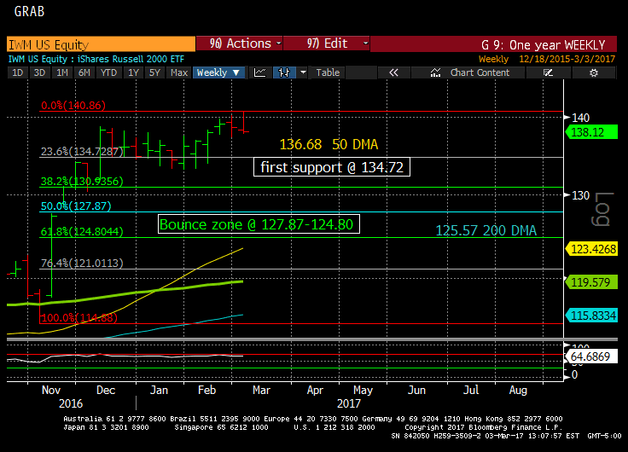This screenshot has width=628, height=452.
Task: Toggle the Log scale label
Action: tap(602, 209)
